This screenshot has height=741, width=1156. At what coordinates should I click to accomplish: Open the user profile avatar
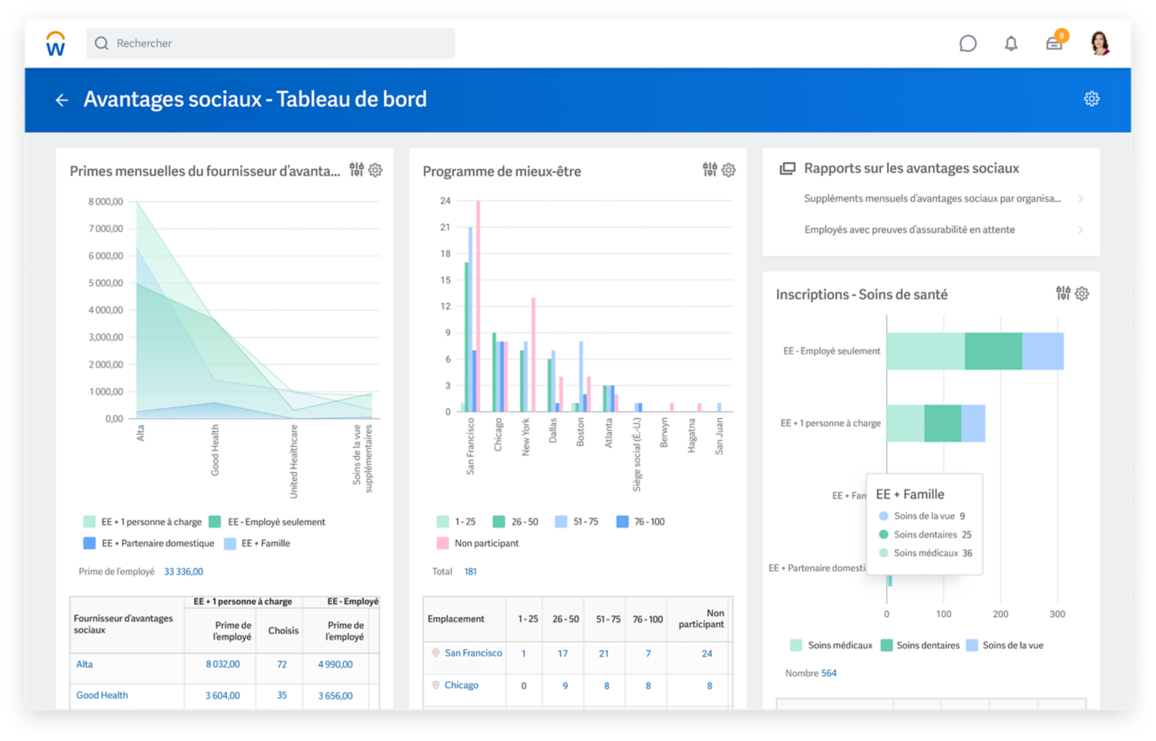(1100, 43)
